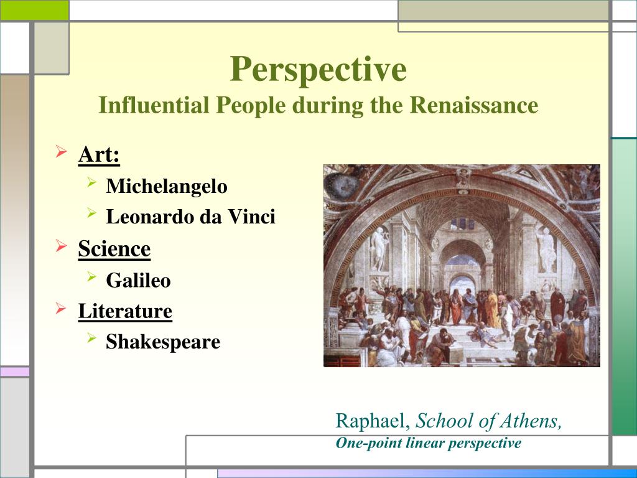637x478 pixels.
Task: Select the "Michelangelo" bullet text
Action: pos(167,186)
